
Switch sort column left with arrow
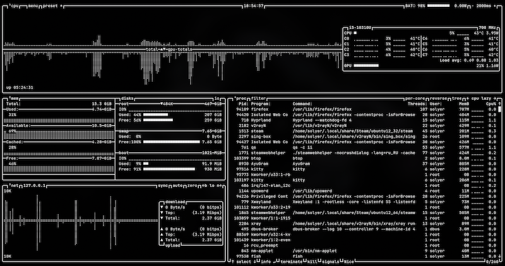coord(466,99)
